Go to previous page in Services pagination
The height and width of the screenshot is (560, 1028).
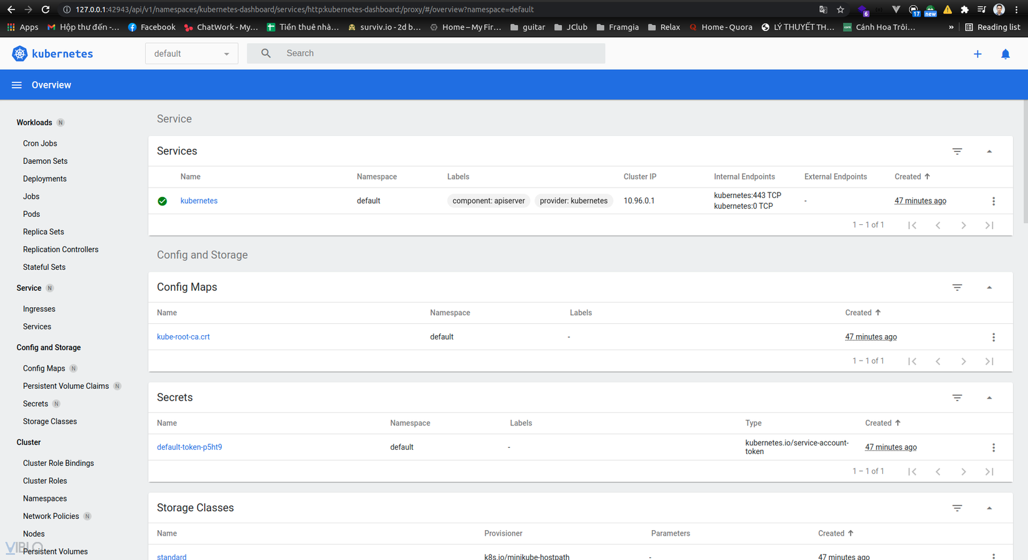tap(938, 225)
